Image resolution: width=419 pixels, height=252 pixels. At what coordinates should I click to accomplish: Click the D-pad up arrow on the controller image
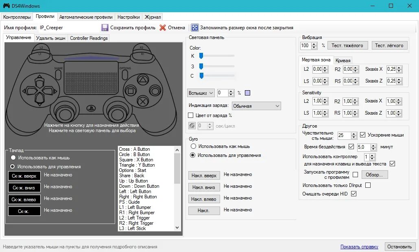point(39,81)
